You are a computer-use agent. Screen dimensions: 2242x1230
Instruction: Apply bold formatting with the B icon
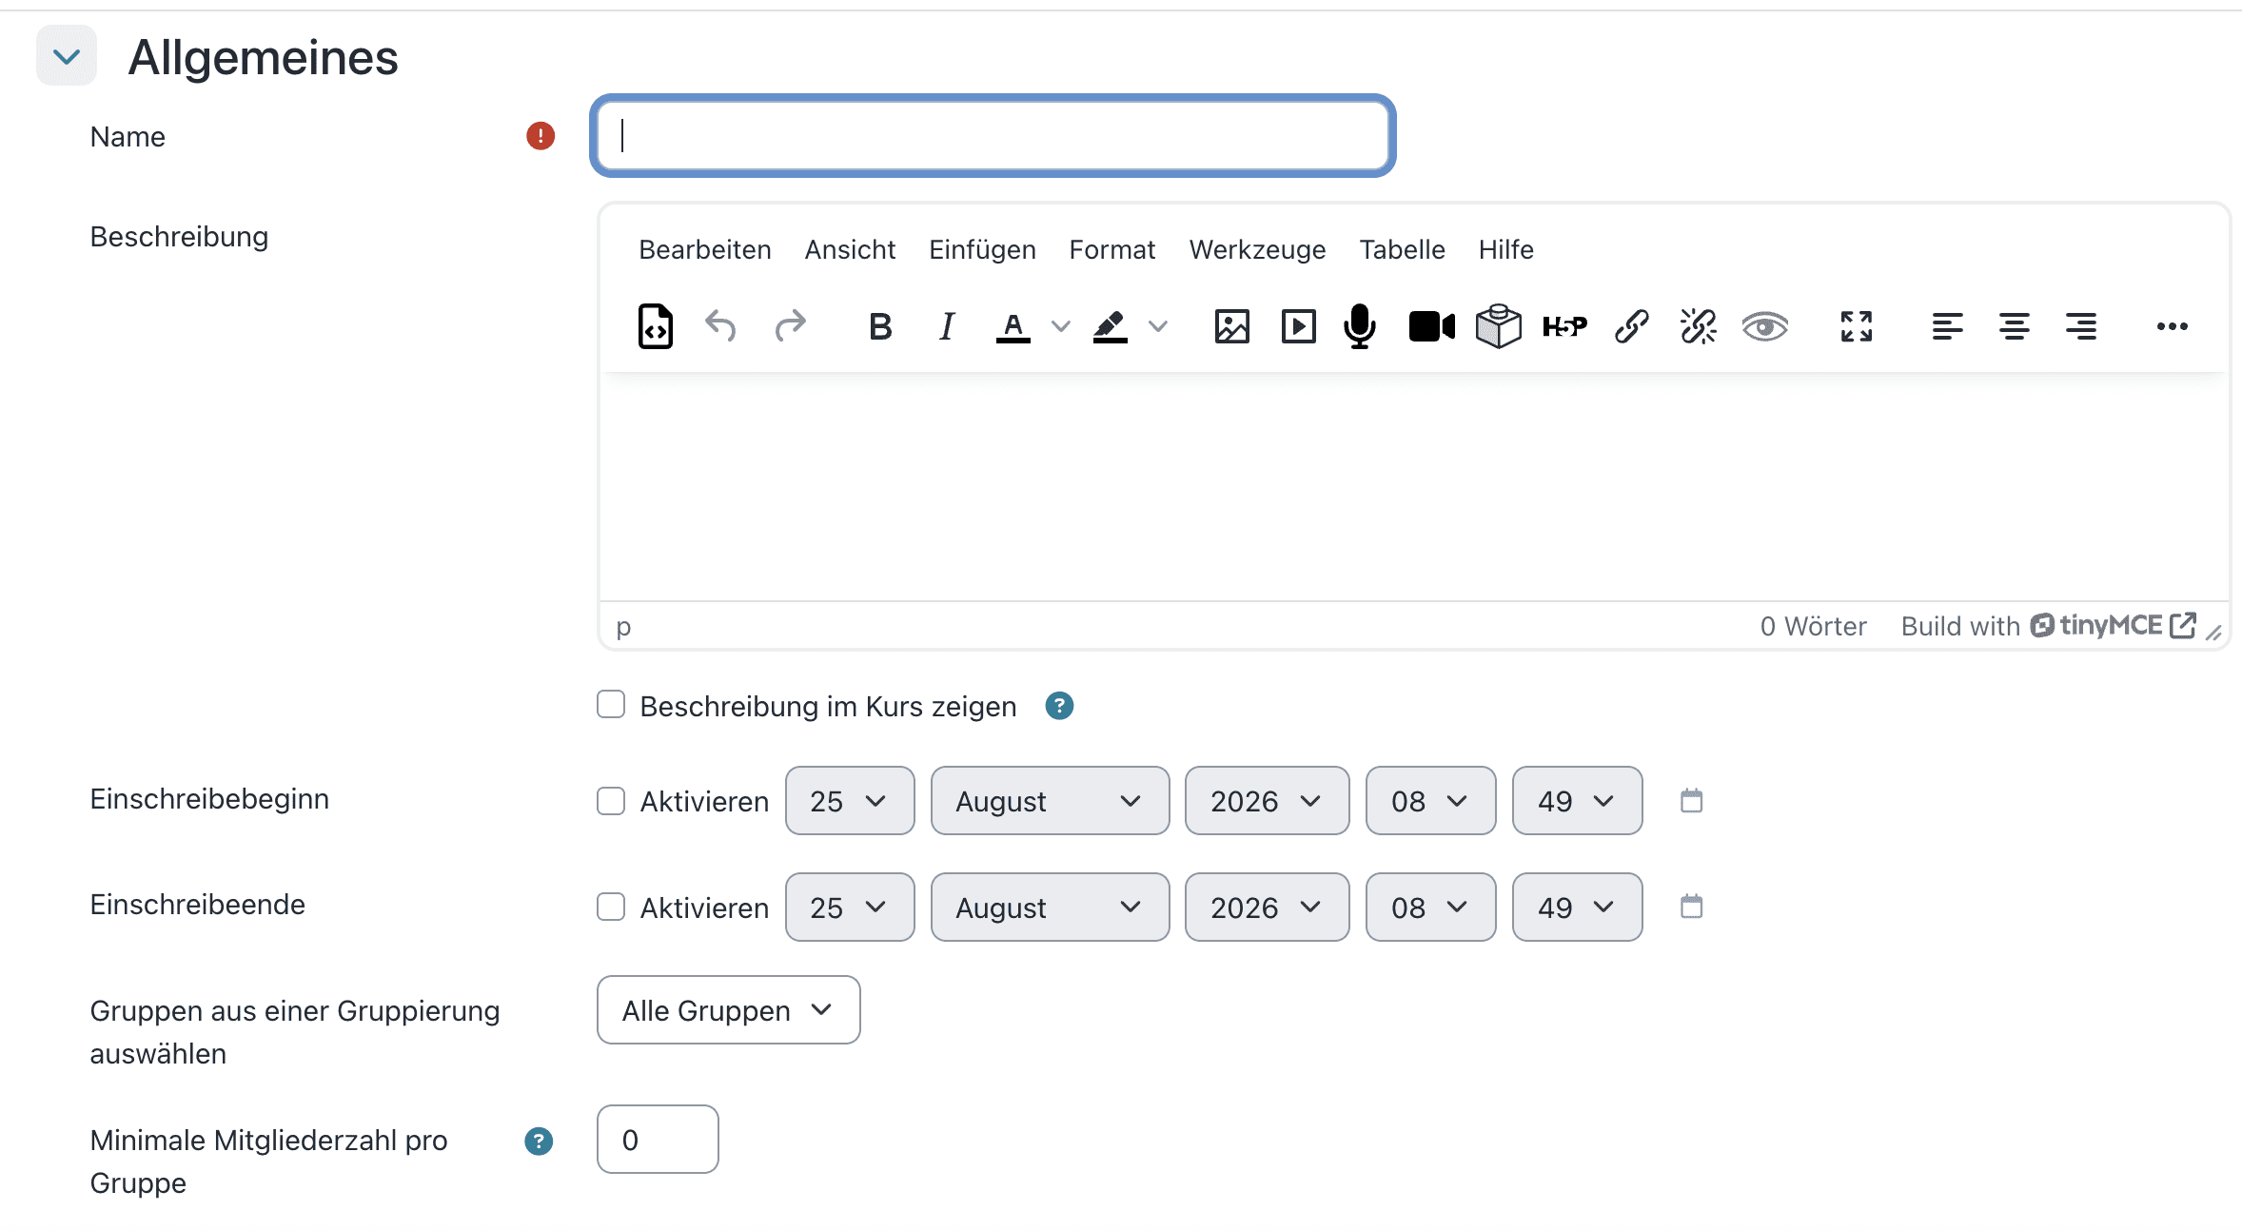coord(880,326)
